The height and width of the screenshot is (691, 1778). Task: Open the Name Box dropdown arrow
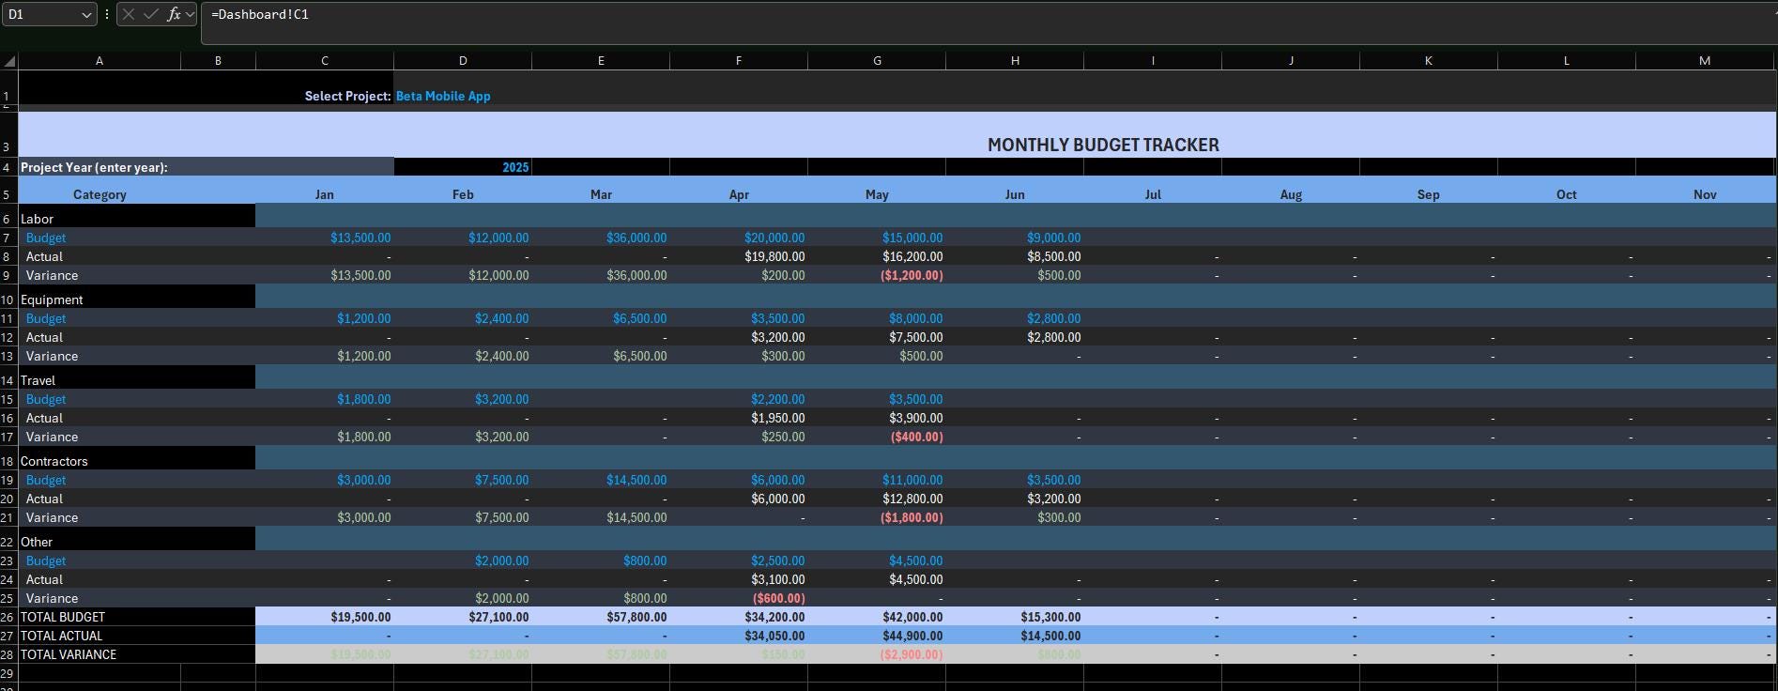click(86, 15)
